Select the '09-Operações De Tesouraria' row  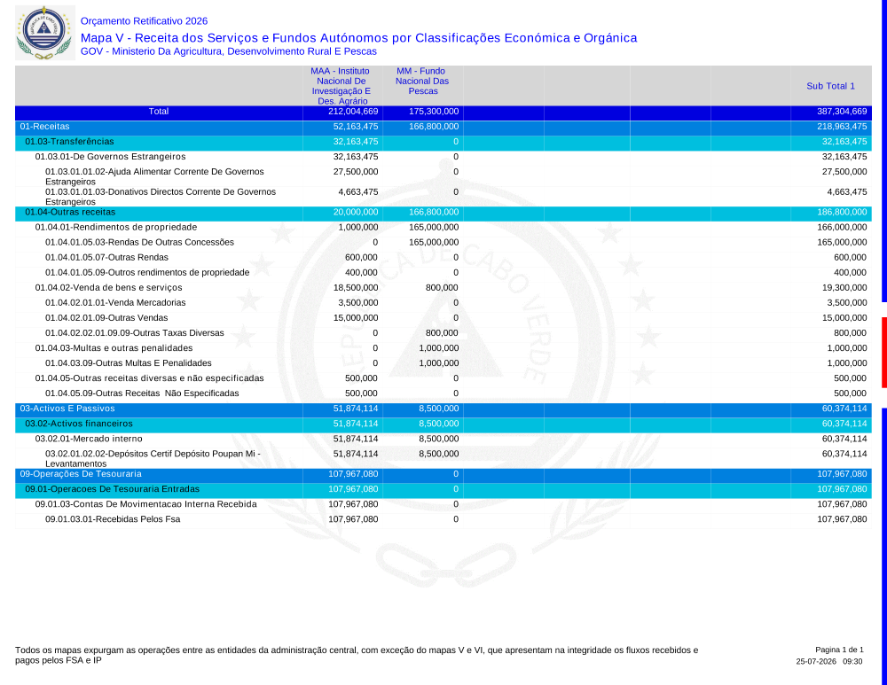coord(443,474)
